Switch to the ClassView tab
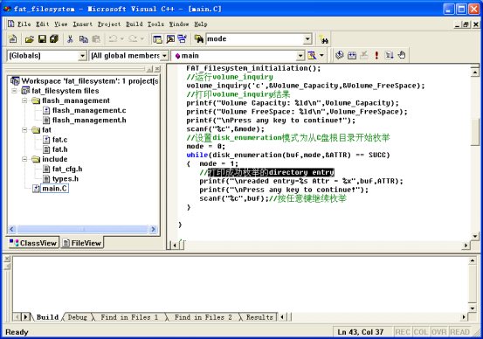The height and width of the screenshot is (339, 483). point(33,243)
